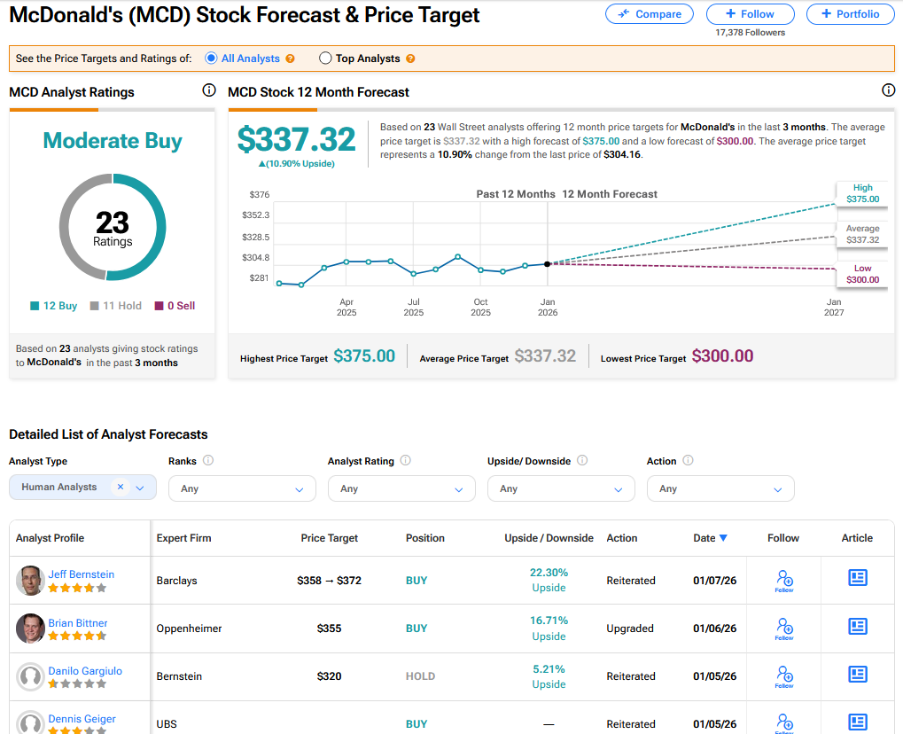Expand the Action filter dropdown
The width and height of the screenshot is (903, 734).
(720, 488)
